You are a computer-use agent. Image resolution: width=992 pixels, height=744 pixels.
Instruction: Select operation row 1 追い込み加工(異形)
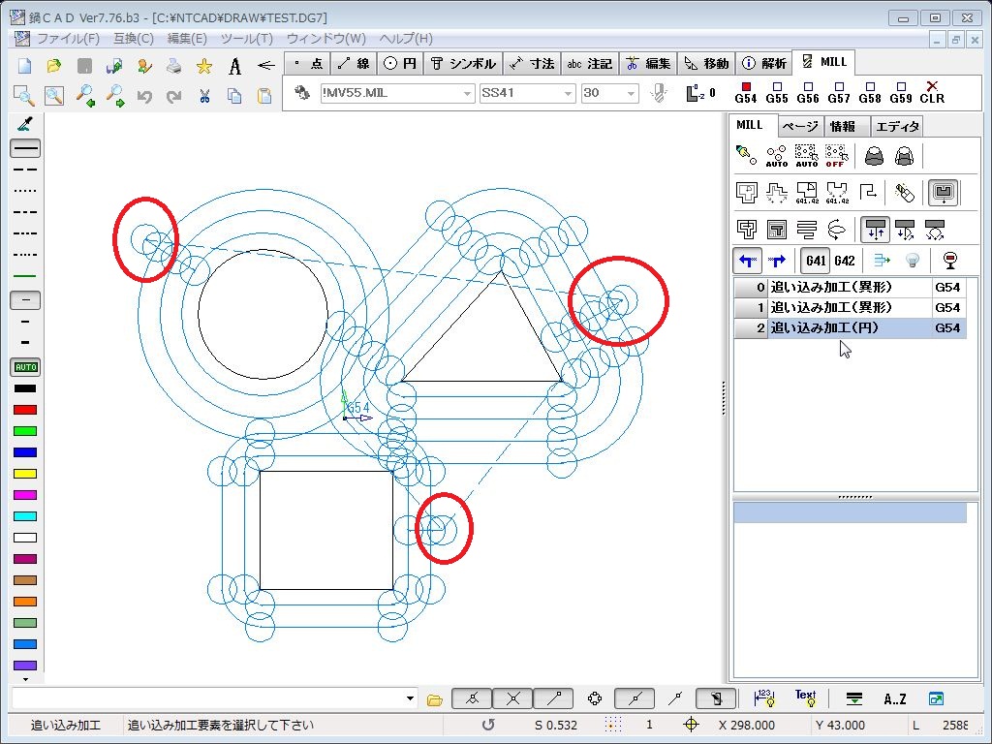coord(831,308)
